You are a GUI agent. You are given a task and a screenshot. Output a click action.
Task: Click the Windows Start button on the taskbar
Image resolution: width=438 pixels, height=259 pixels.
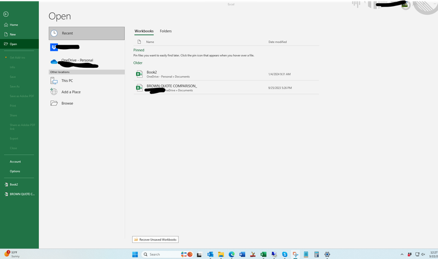[135, 254]
